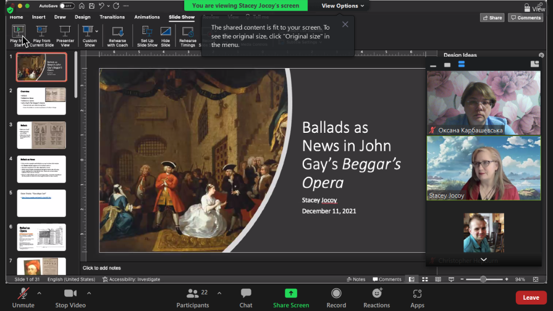
Task: Open the Zoom Apps panel
Action: 417,294
